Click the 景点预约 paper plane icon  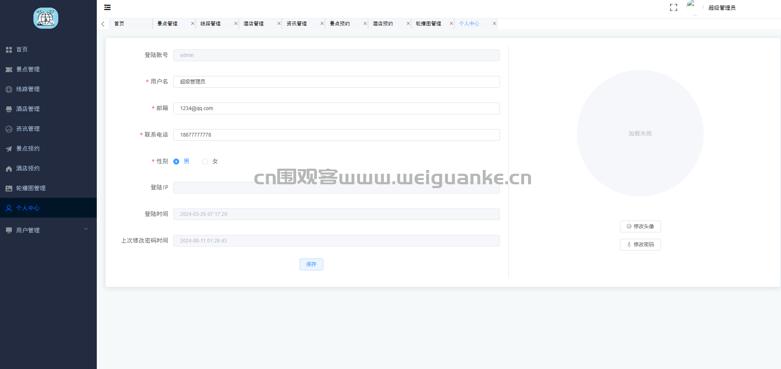point(9,149)
